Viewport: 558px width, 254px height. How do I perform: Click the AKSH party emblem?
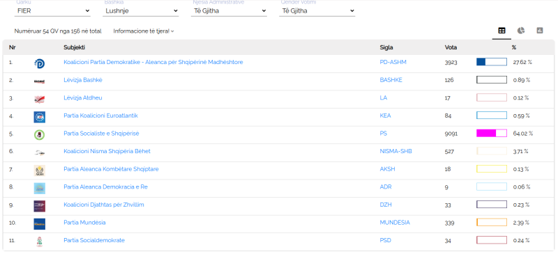coord(40,171)
